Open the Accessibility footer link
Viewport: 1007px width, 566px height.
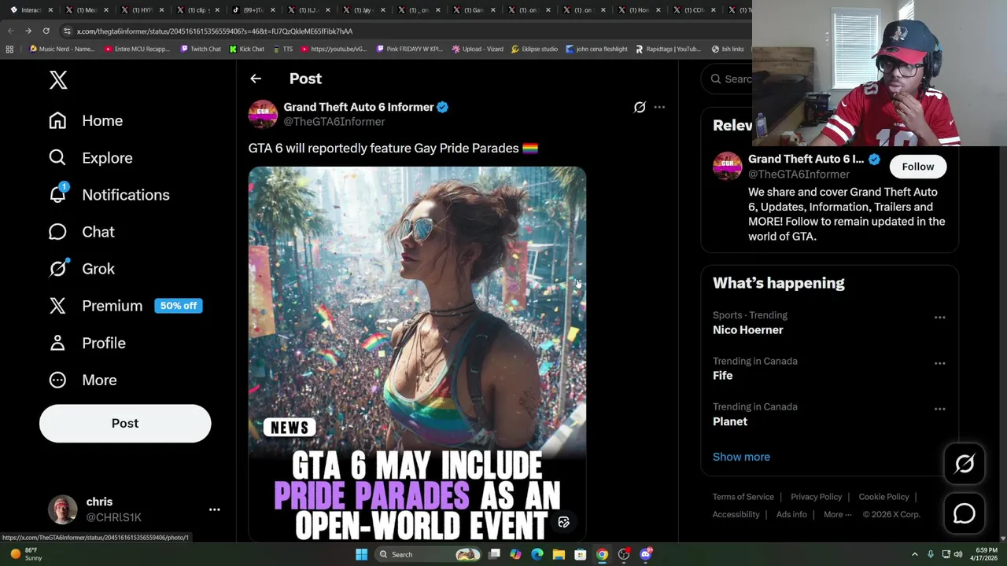(x=736, y=514)
